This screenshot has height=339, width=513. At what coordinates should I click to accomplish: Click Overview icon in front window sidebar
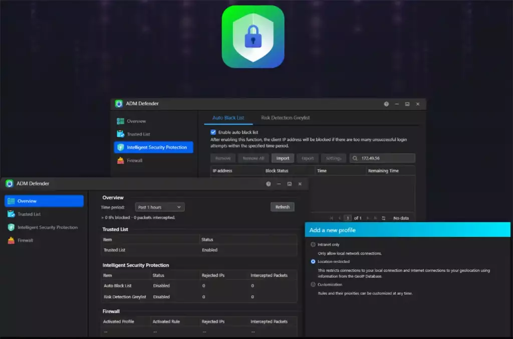[x=11, y=201]
